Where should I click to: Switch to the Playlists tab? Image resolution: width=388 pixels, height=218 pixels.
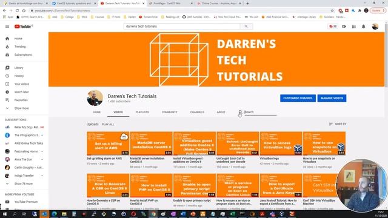pos(142,112)
